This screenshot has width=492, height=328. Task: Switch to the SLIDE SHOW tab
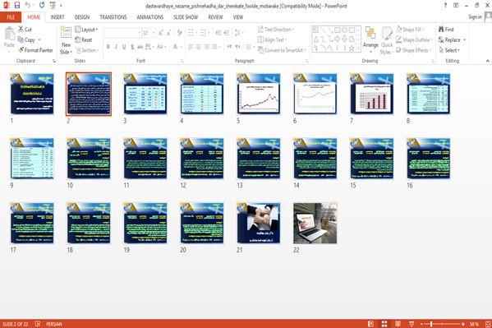(x=186, y=17)
